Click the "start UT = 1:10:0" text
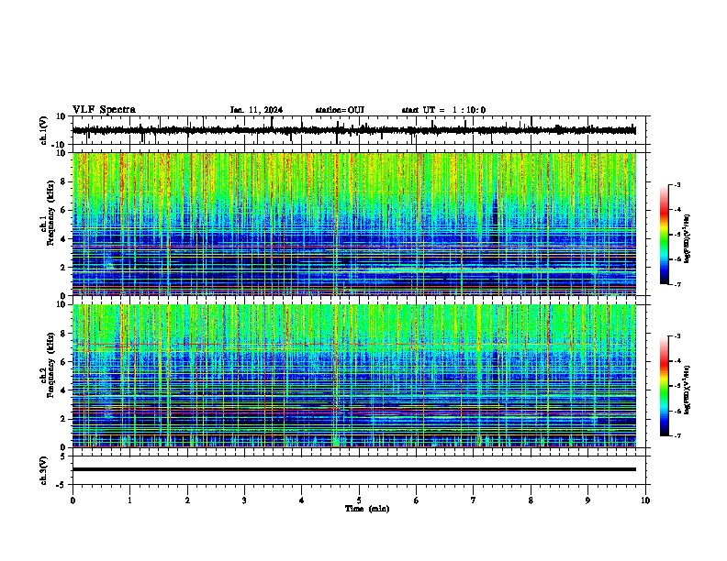This screenshot has width=727, height=561. (443, 110)
